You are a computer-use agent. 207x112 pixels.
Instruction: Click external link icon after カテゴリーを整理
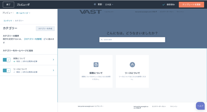pyautogui.click(x=44, y=39)
